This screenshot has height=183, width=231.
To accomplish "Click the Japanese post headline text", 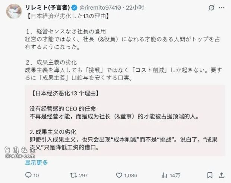I will coord(69,16).
